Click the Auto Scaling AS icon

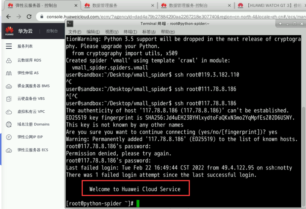[x=9, y=73]
